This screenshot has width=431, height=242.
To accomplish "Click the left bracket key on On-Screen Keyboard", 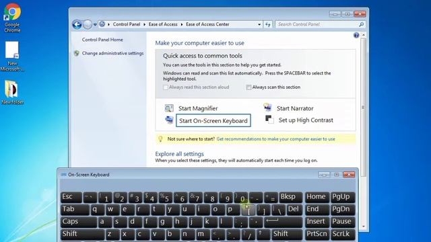I will pyautogui.click(x=248, y=210).
